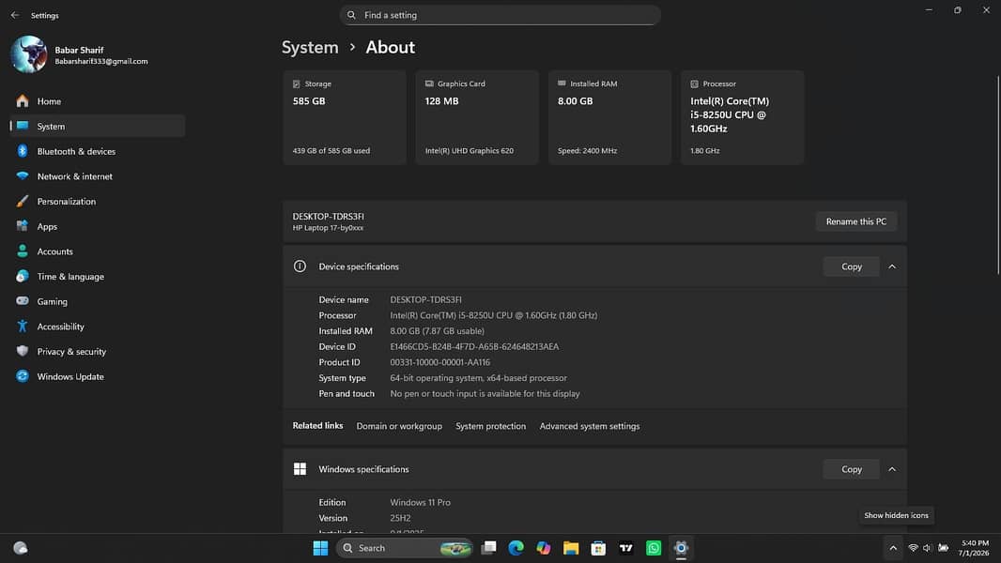This screenshot has height=563, width=1001.
Task: Click the Privacy & security shield icon
Action: (x=23, y=351)
